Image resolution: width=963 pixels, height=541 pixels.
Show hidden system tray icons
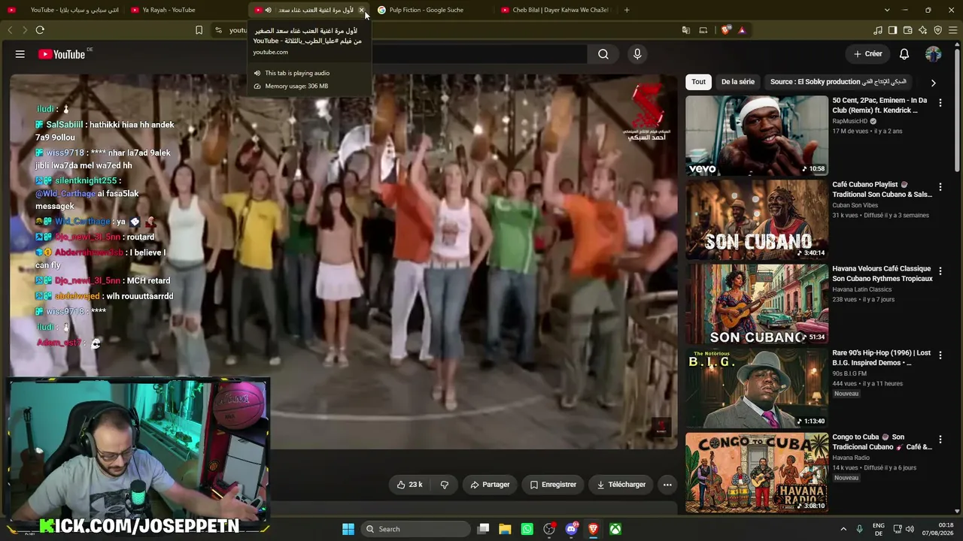point(843,529)
